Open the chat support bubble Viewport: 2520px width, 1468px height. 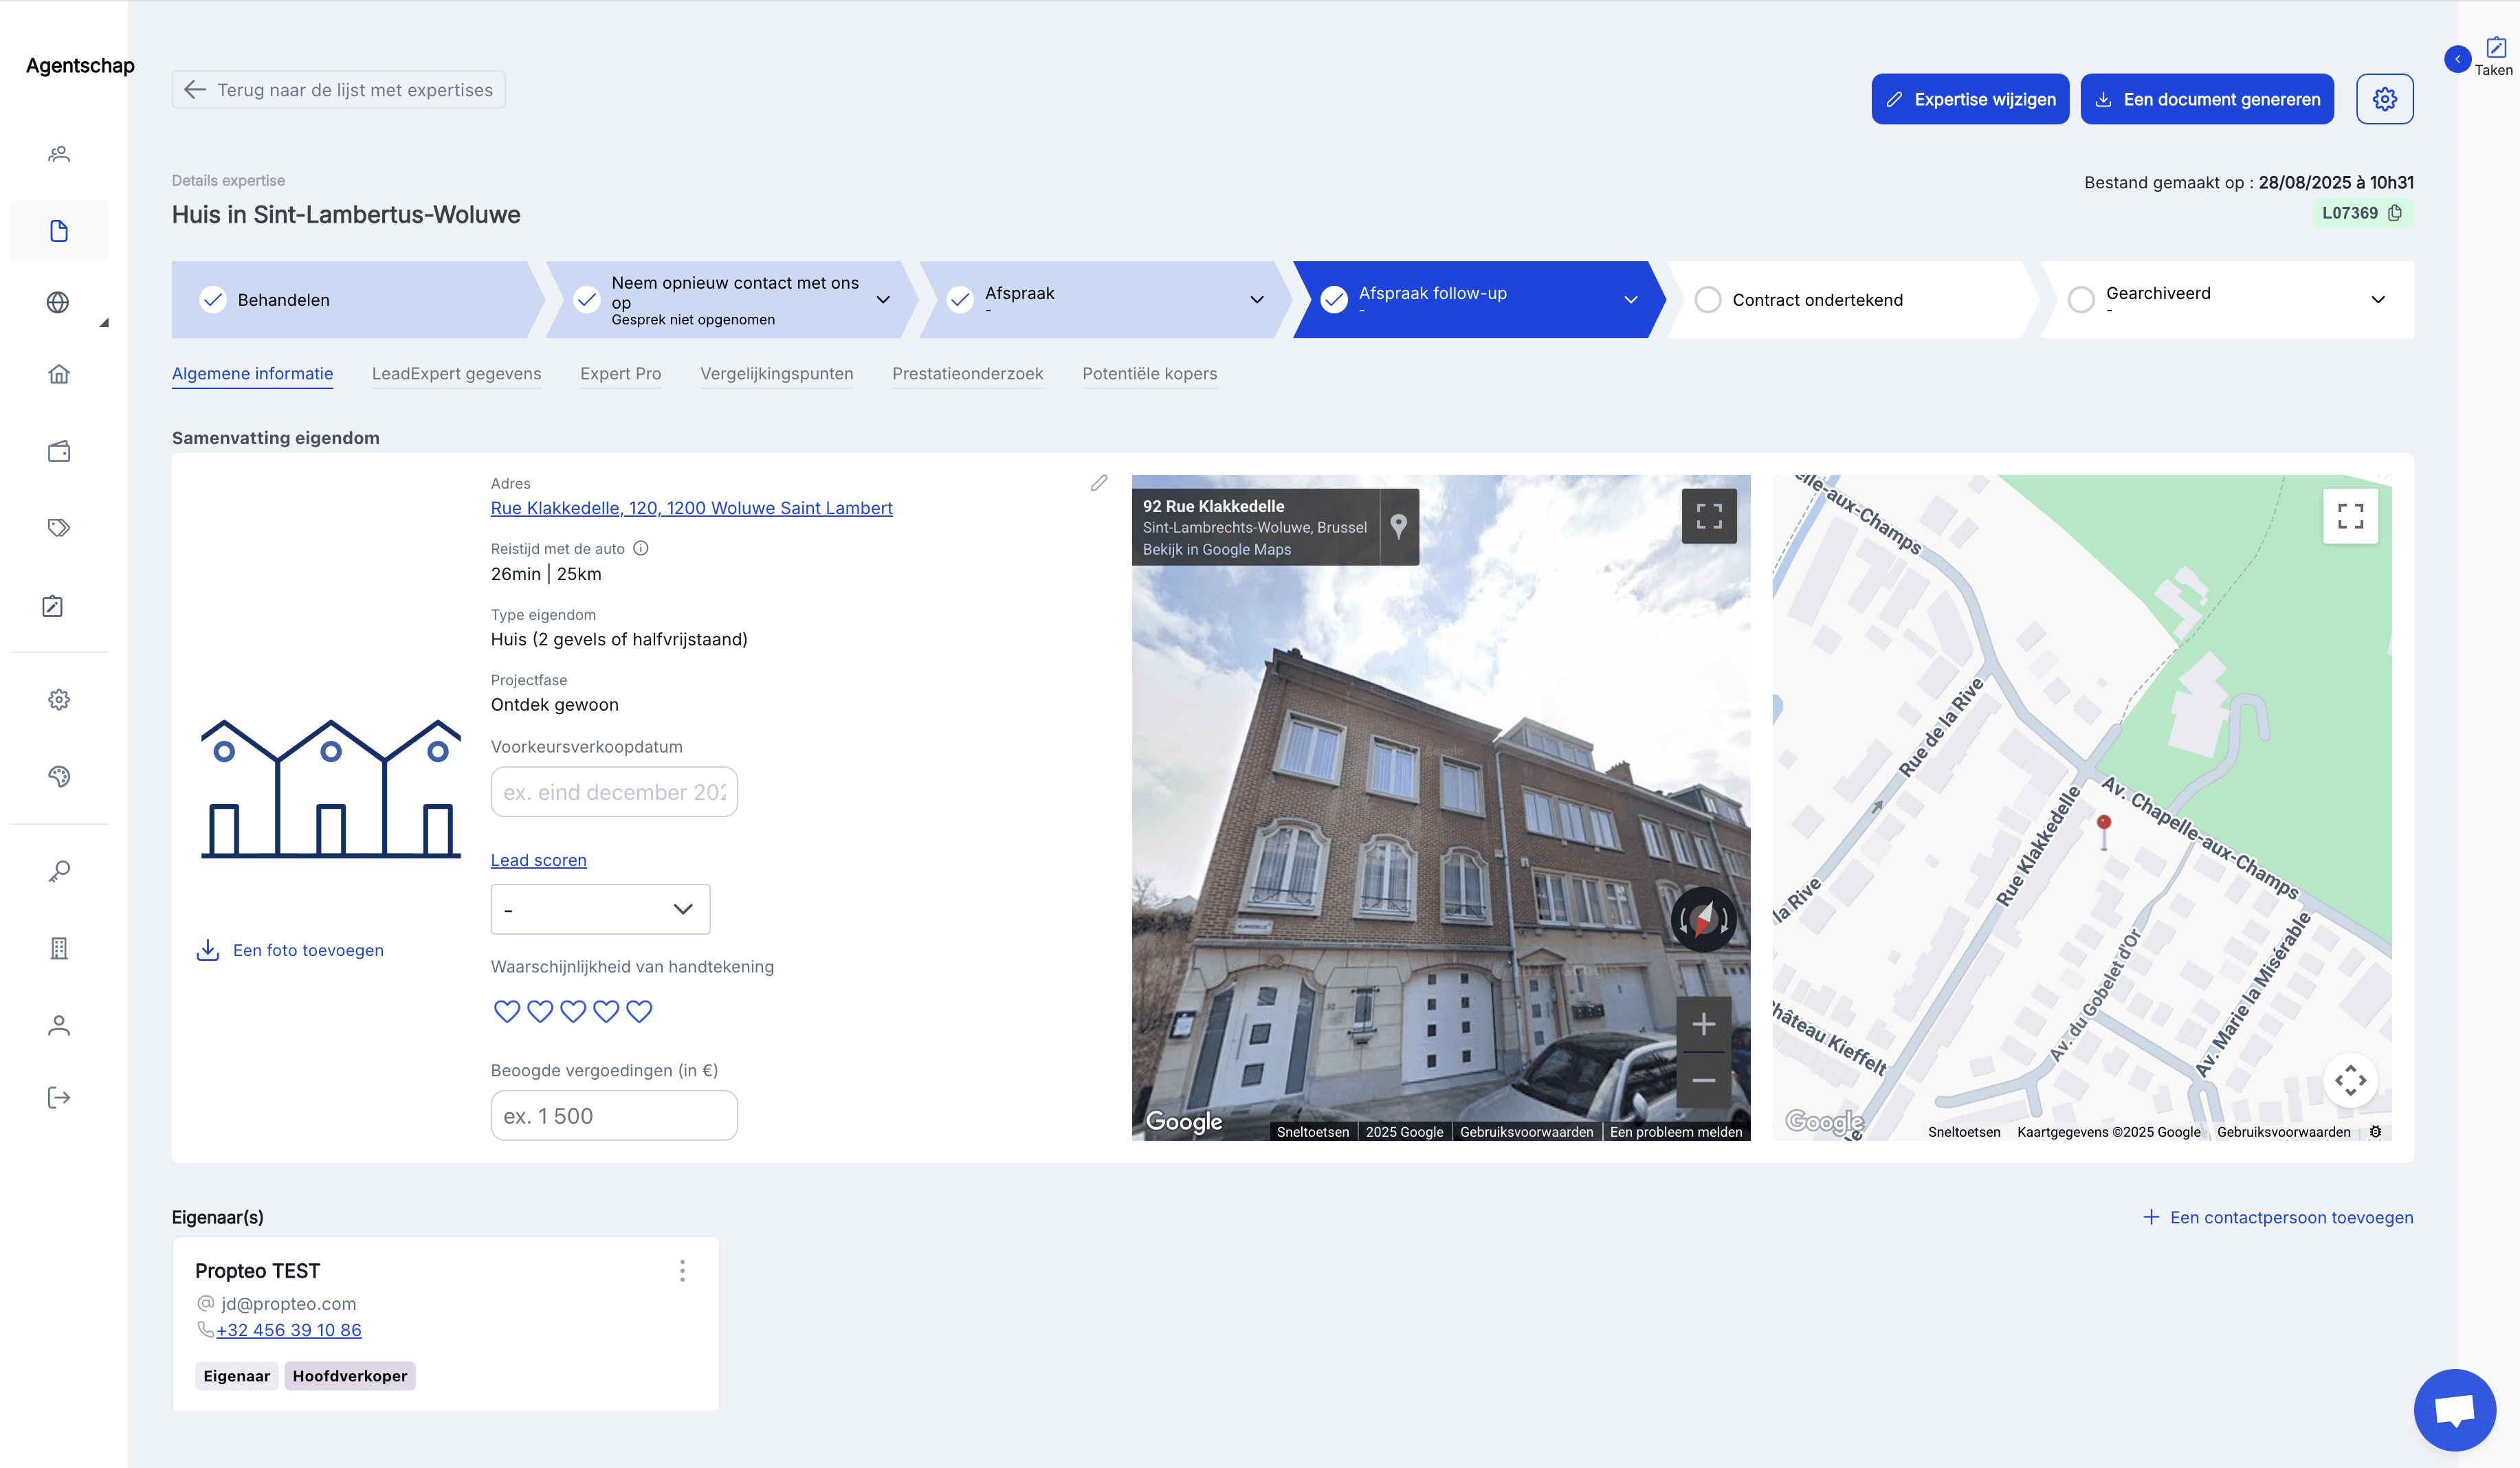click(2454, 1410)
